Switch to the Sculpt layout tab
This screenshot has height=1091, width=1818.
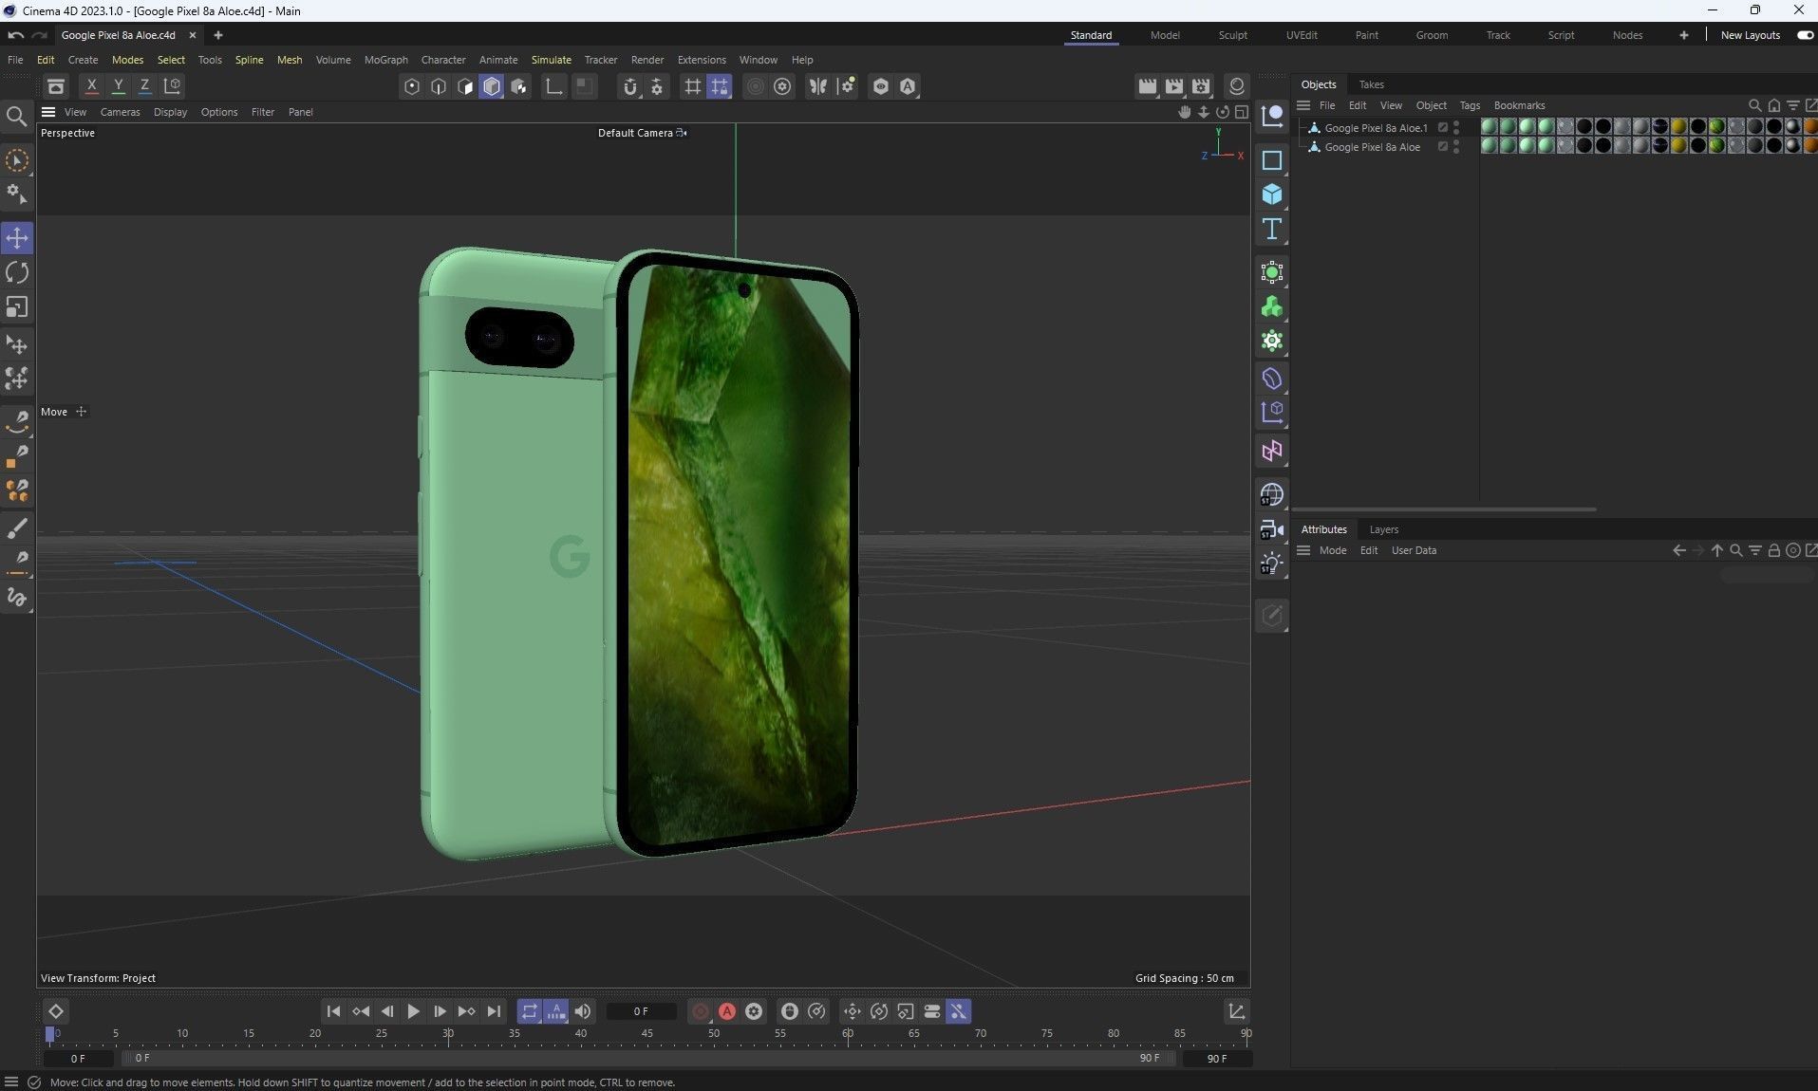pos(1232,35)
